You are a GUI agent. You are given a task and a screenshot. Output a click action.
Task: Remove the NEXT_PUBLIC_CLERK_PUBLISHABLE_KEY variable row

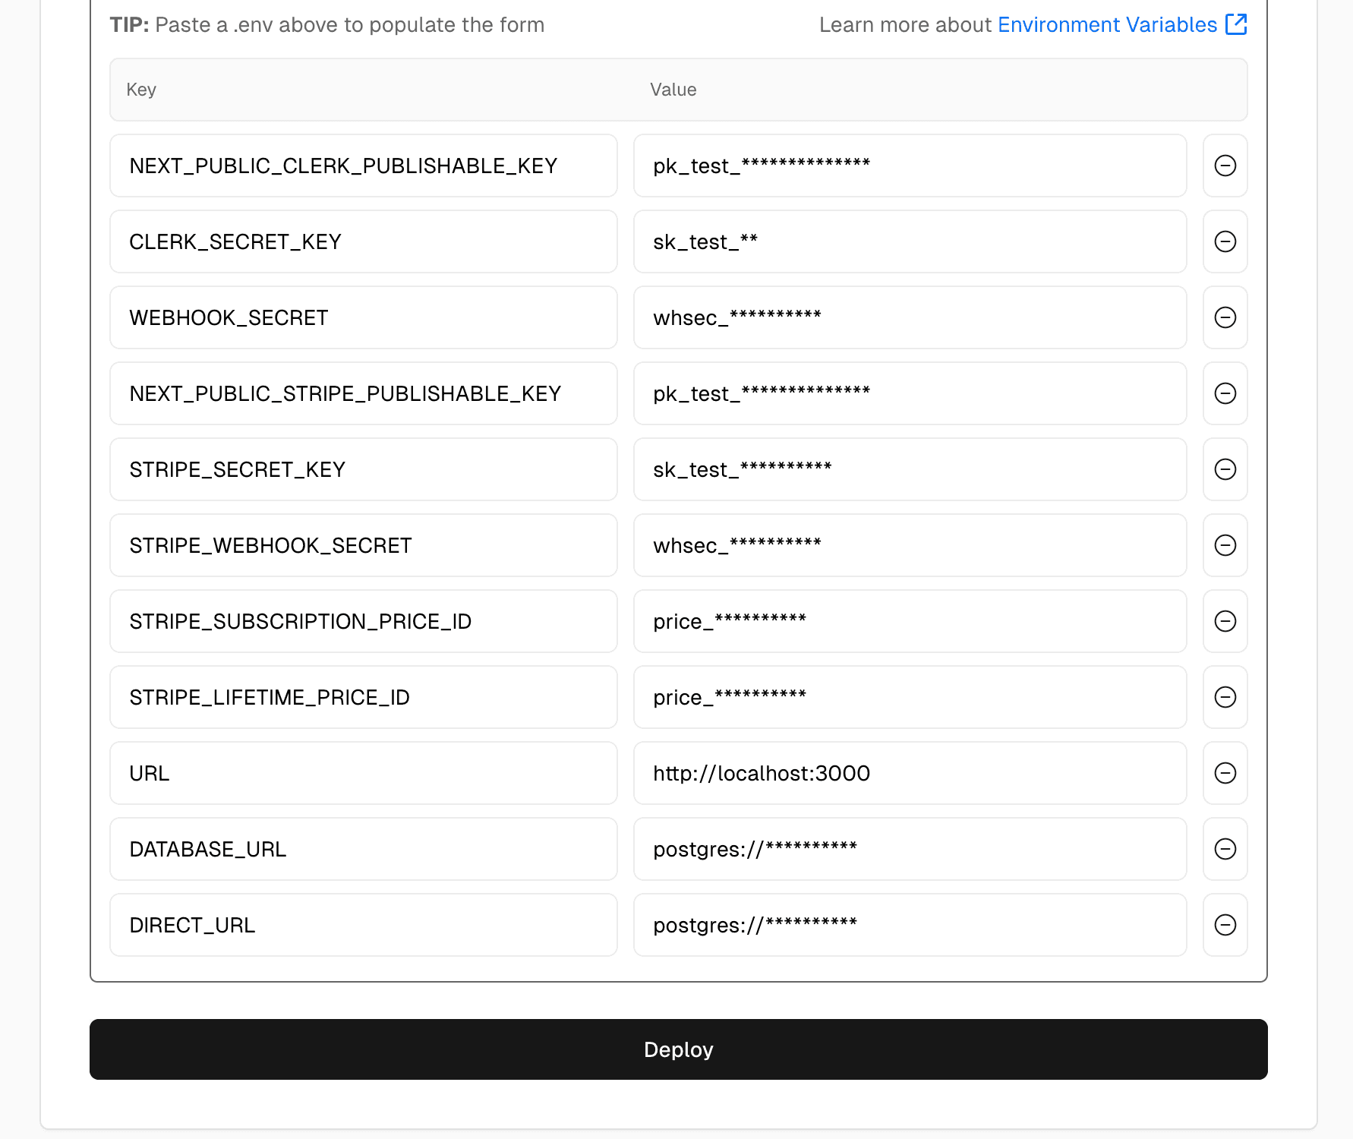tap(1225, 166)
